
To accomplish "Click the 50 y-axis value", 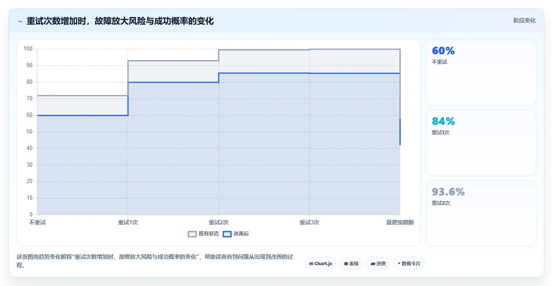I will click(x=29, y=132).
